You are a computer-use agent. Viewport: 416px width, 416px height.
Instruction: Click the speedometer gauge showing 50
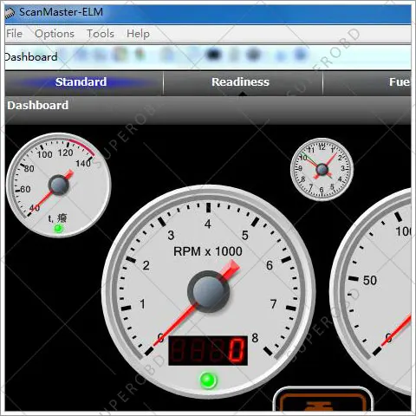pyautogui.click(x=370, y=292)
